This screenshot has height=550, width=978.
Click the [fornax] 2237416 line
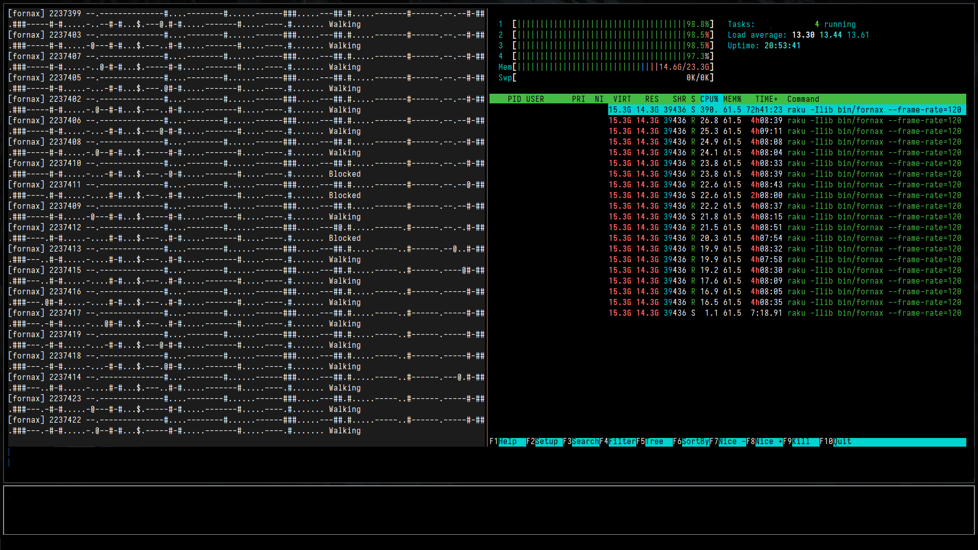(x=247, y=292)
